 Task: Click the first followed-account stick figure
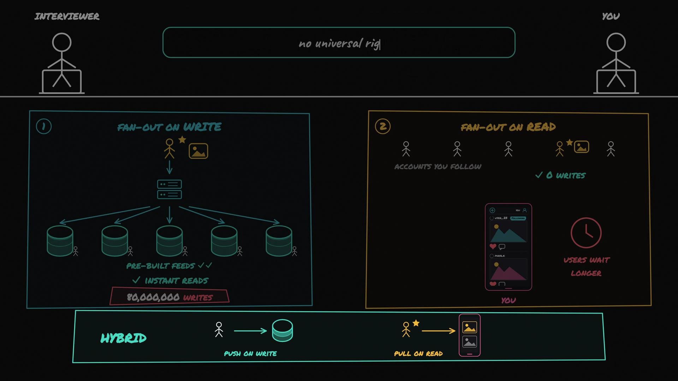406,149
